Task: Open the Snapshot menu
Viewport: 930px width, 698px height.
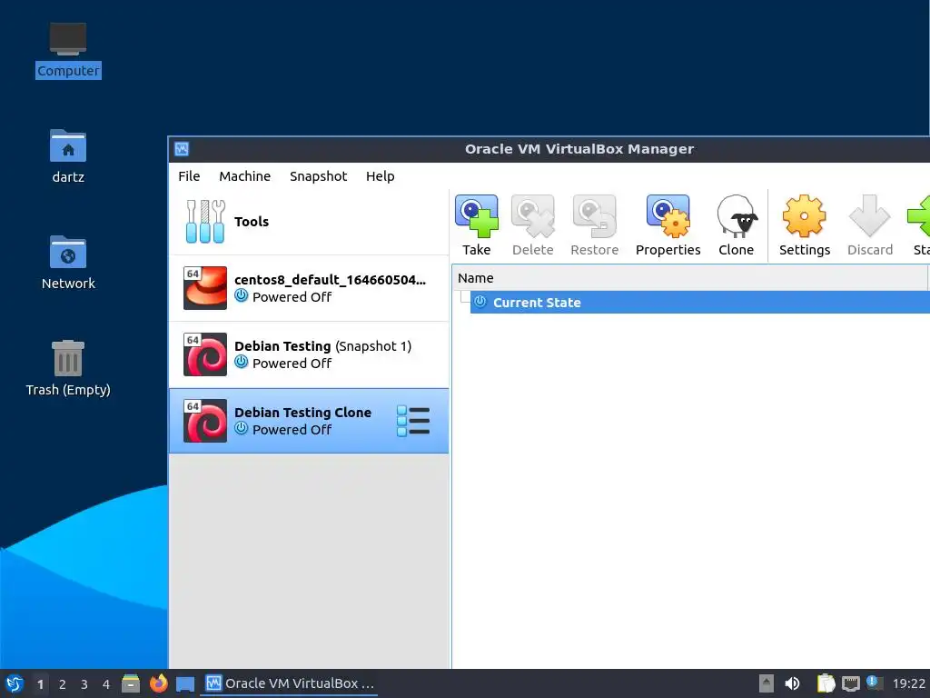Action: click(319, 176)
